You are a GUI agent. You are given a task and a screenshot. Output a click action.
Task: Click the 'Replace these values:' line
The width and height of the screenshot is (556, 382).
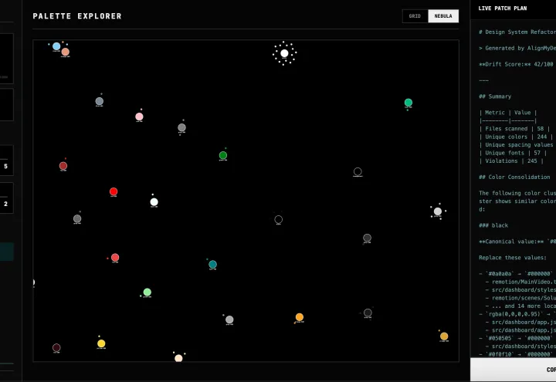[513, 258]
